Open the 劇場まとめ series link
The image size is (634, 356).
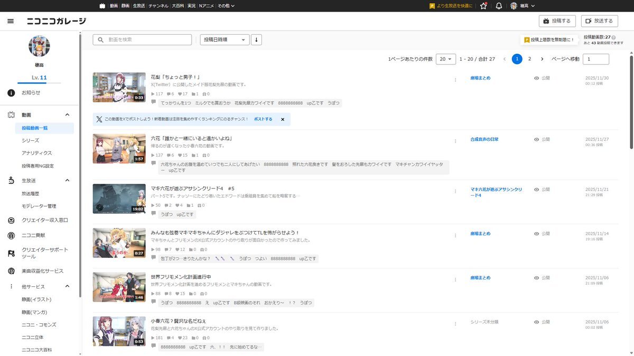click(480, 78)
